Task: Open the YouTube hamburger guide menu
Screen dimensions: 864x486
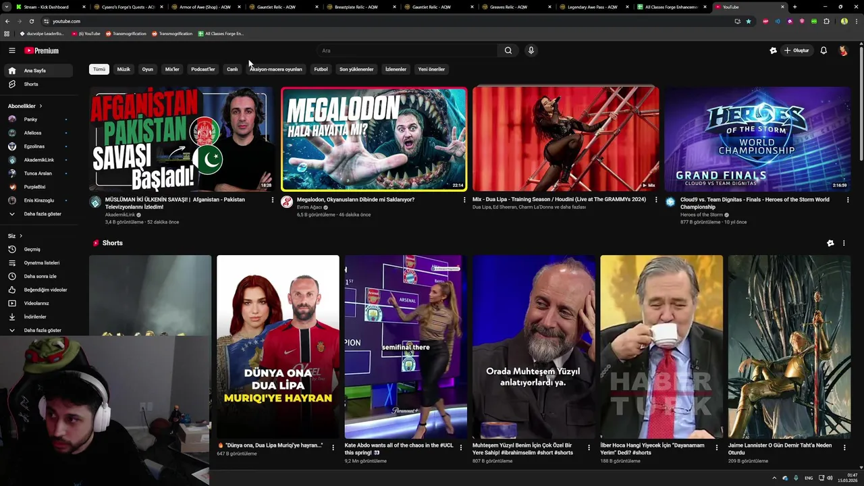Action: 11,51
